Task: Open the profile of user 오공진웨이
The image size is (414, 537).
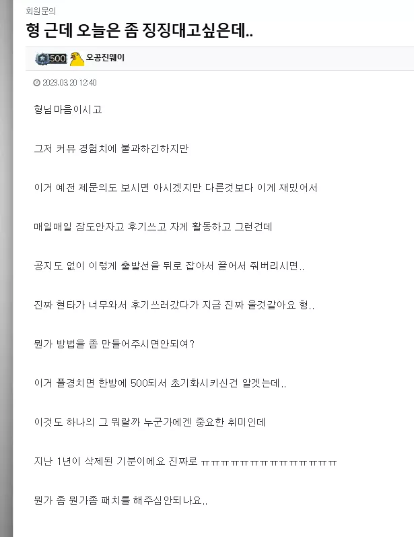Action: click(x=105, y=57)
